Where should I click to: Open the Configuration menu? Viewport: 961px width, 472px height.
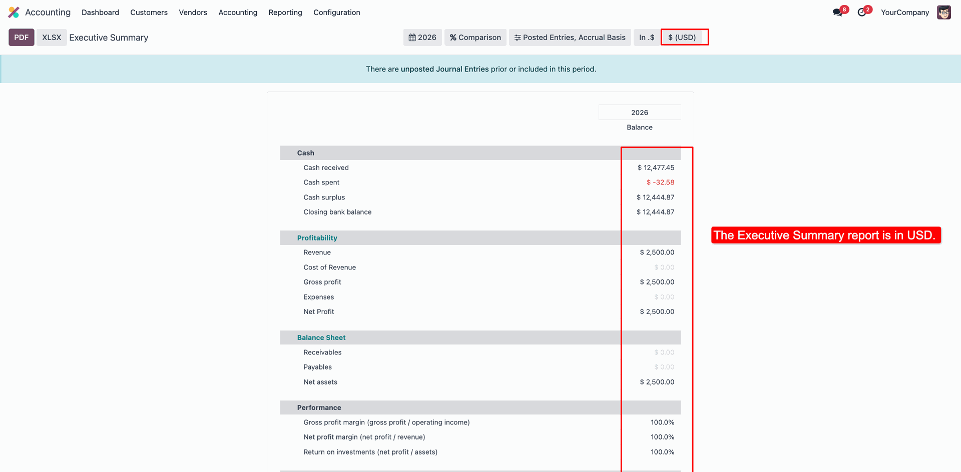pyautogui.click(x=336, y=12)
